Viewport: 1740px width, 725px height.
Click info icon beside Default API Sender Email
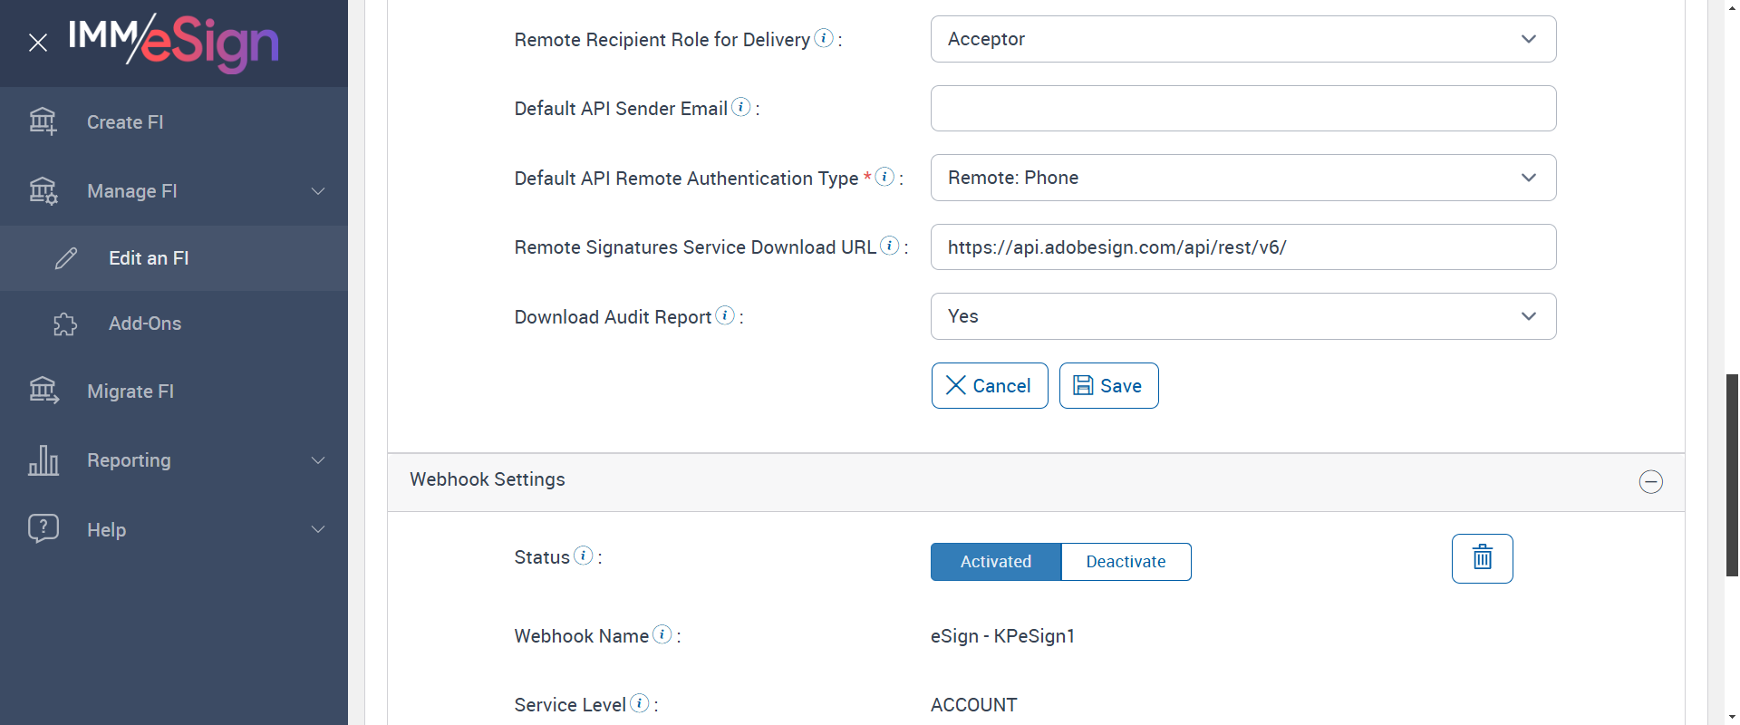point(741,107)
